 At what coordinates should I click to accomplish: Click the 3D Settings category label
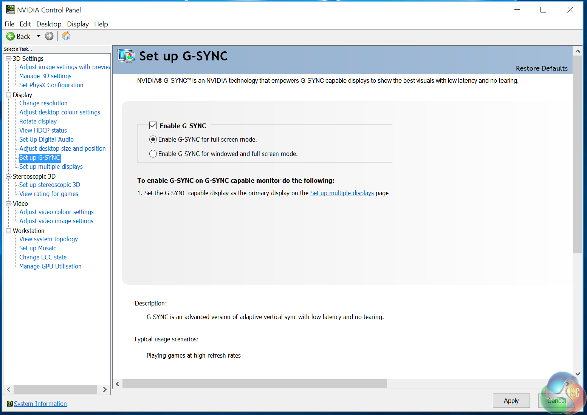pos(28,59)
